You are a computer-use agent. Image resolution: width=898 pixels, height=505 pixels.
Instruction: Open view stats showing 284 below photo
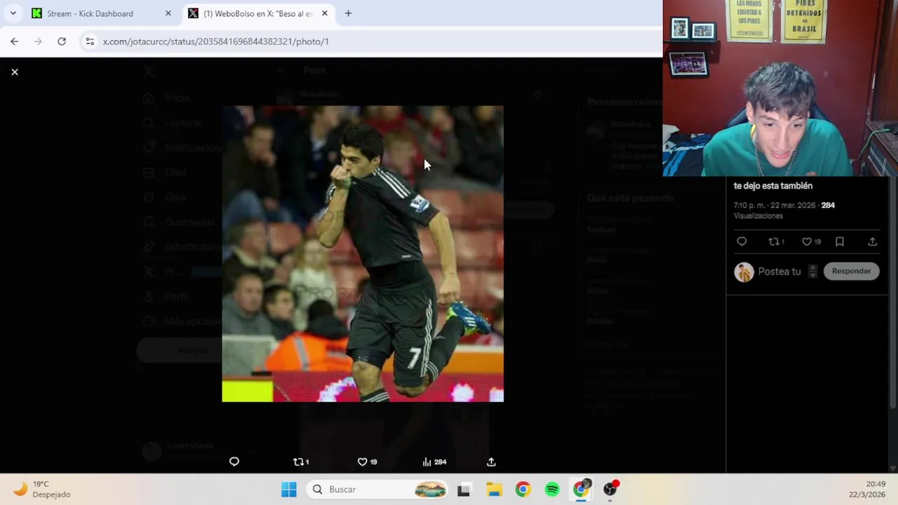pos(434,462)
